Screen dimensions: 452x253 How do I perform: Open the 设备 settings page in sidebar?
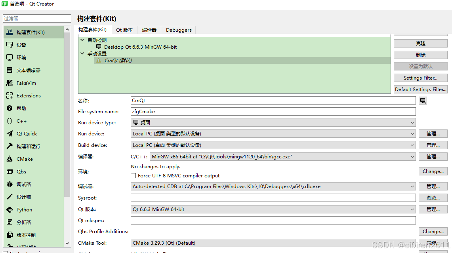pos(25,44)
